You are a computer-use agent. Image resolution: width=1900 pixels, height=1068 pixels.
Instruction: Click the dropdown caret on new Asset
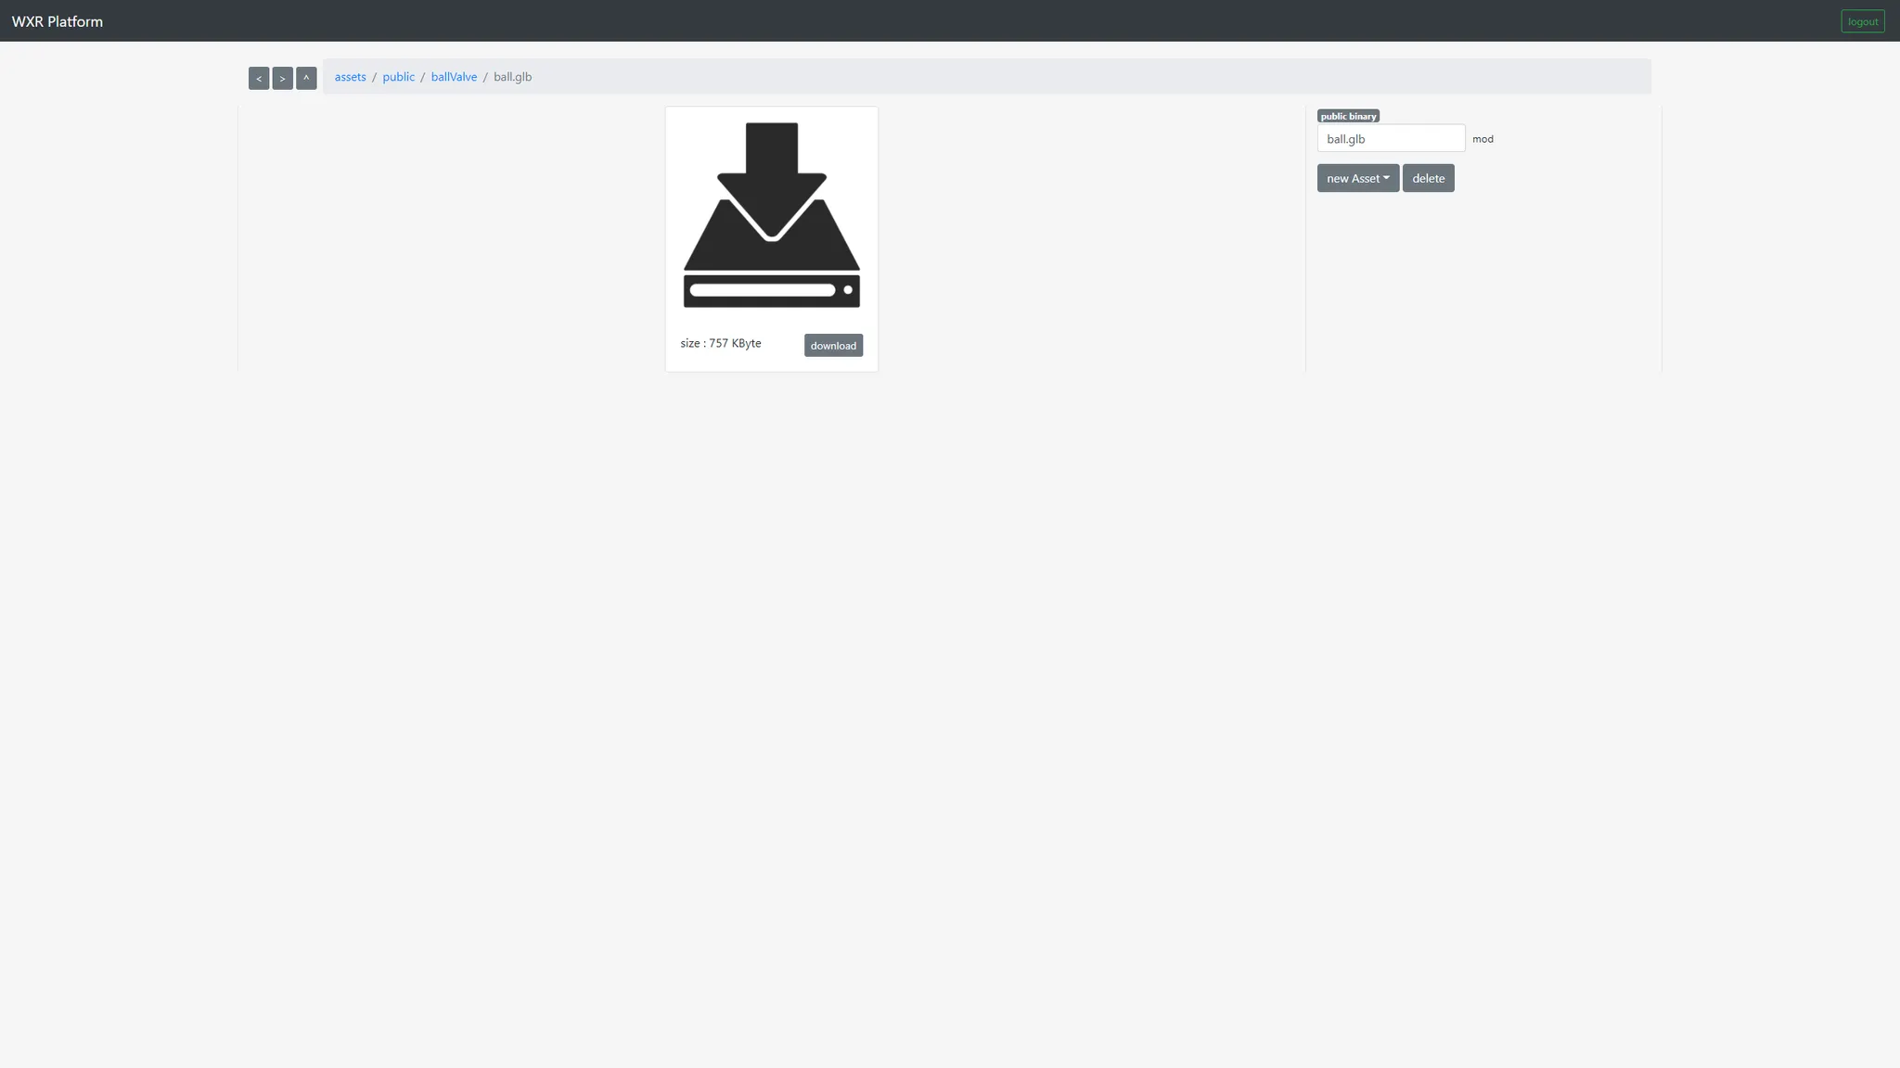pyautogui.click(x=1386, y=178)
